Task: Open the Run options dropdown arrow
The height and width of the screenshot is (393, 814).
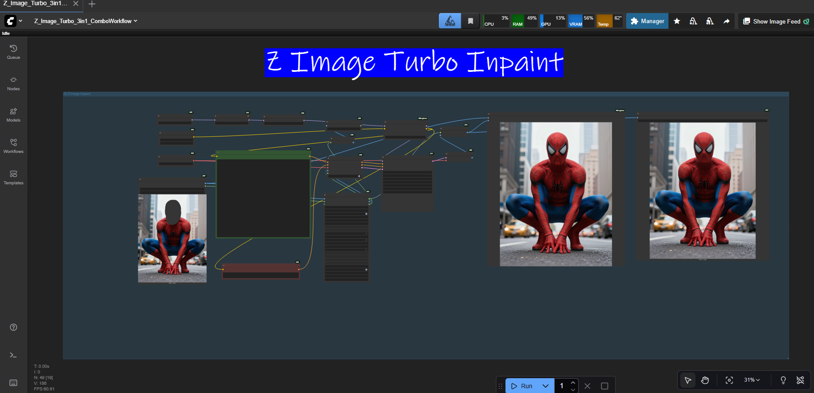Action: [x=546, y=386]
